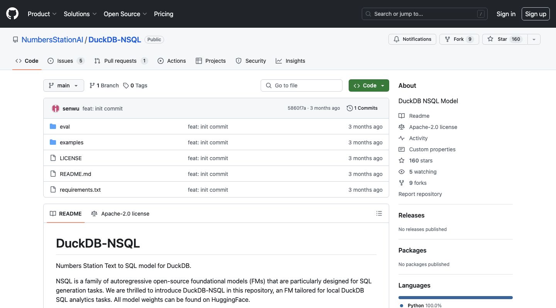This screenshot has height=308, width=556.
Task: Expand the Solutions menu
Action: [80, 14]
